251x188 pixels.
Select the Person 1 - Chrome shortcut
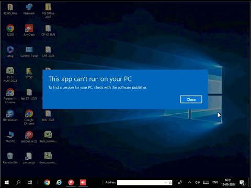[10, 96]
